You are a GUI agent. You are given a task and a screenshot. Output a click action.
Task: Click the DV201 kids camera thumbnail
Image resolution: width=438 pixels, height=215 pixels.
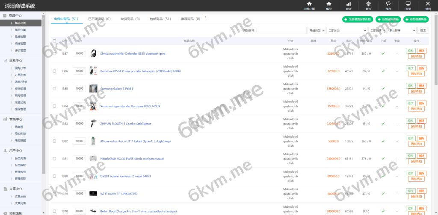tap(93, 176)
